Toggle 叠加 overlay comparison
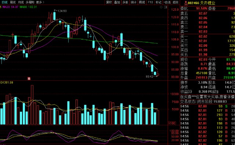This screenshot has width=235, height=145. pos(117,2)
